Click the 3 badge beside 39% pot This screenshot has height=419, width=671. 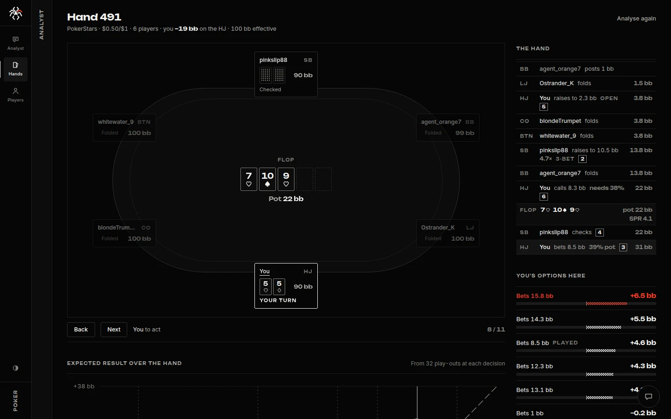[623, 247]
